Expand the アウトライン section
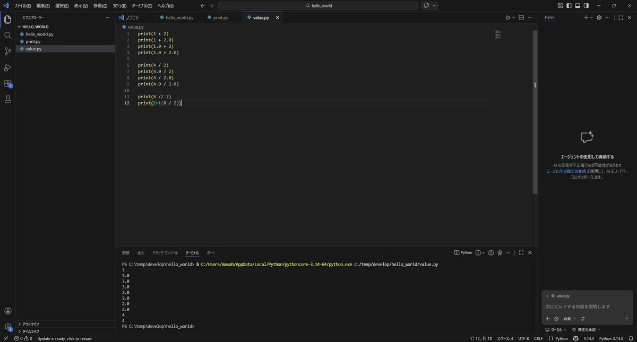The height and width of the screenshot is (342, 637). coord(65,324)
